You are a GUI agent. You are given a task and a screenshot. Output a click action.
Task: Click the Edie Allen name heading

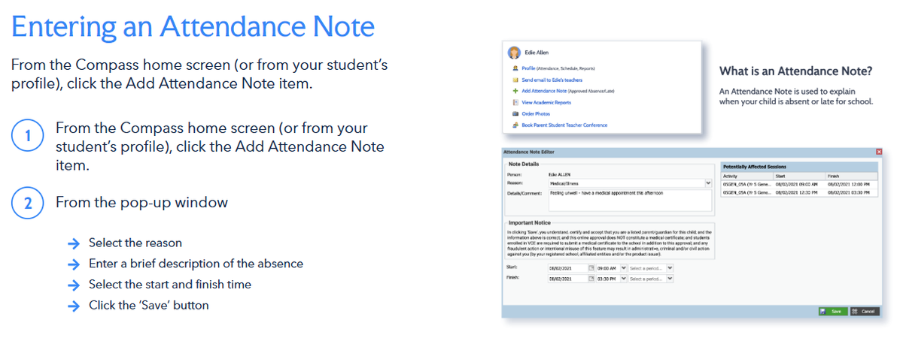pyautogui.click(x=537, y=52)
